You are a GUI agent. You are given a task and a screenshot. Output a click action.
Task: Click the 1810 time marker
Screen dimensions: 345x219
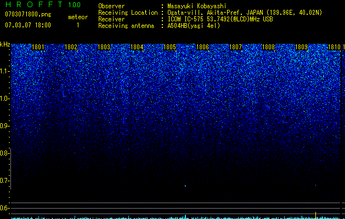(334, 47)
